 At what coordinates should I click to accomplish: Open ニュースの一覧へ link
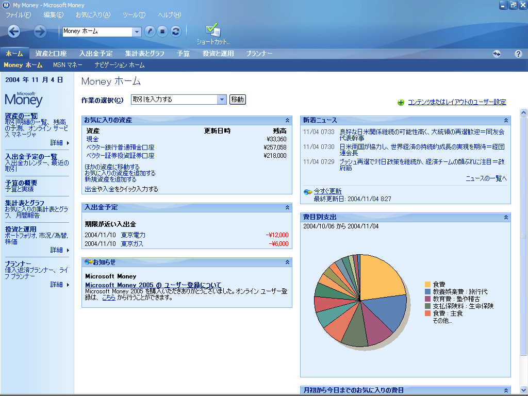click(486, 178)
